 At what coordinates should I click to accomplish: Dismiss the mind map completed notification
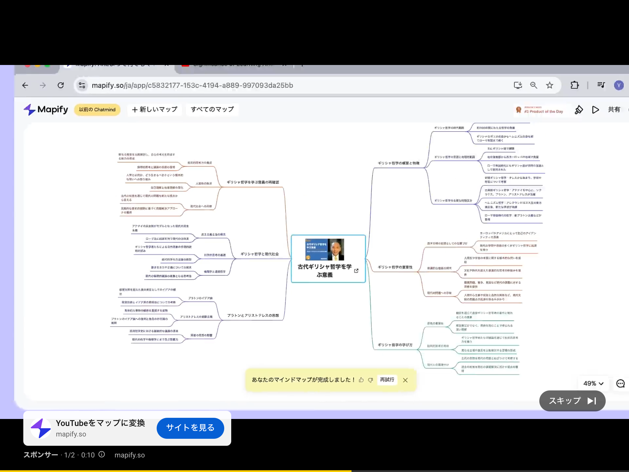click(x=405, y=380)
